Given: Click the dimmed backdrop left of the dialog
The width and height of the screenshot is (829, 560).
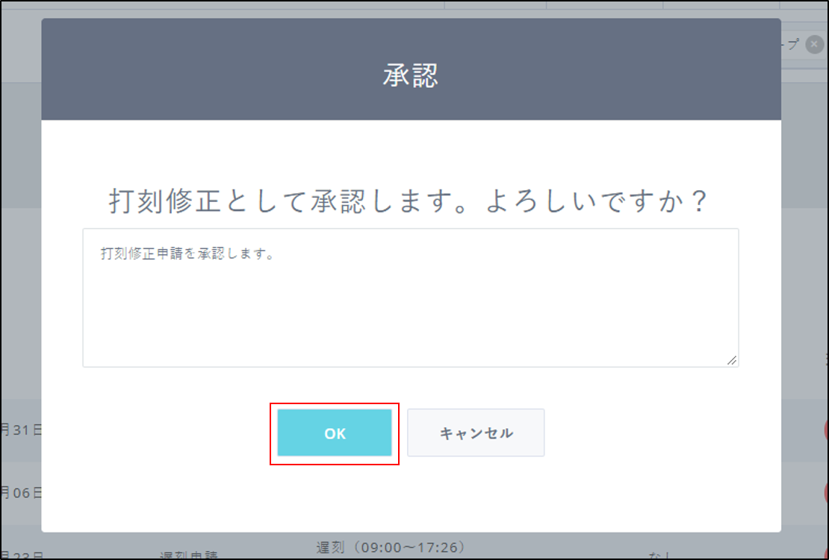Looking at the screenshot, I should coord(20,261).
